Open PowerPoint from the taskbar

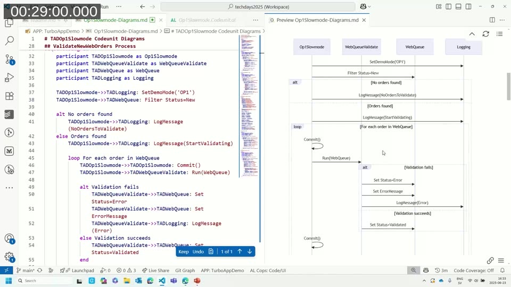tap(197, 281)
